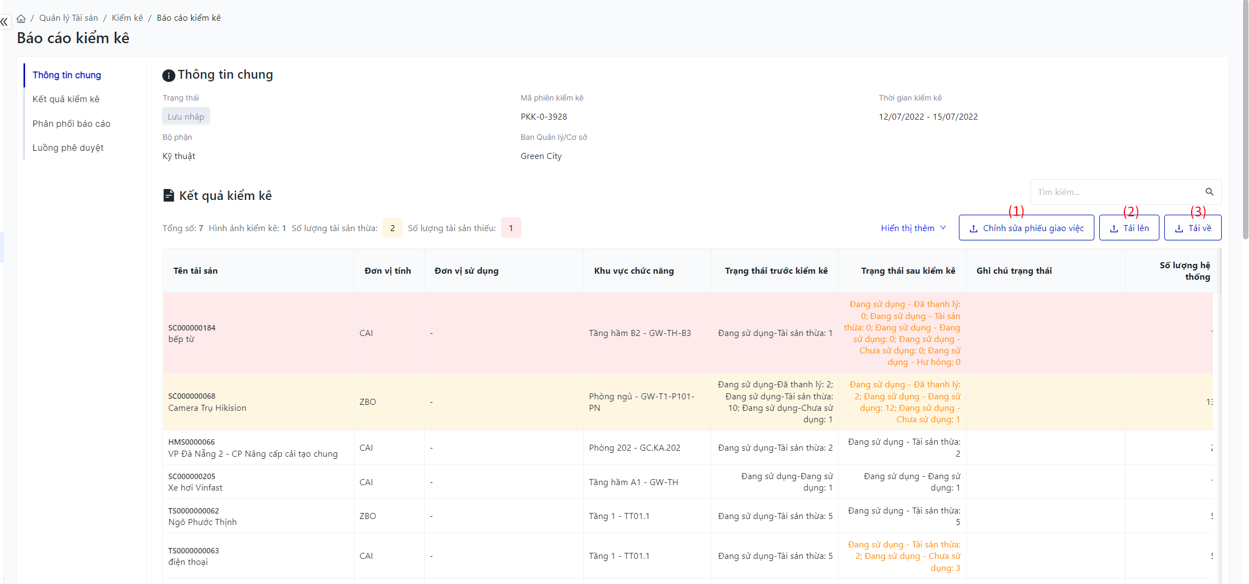
Task: Switch to Phân phối báo cáo section
Action: [71, 123]
